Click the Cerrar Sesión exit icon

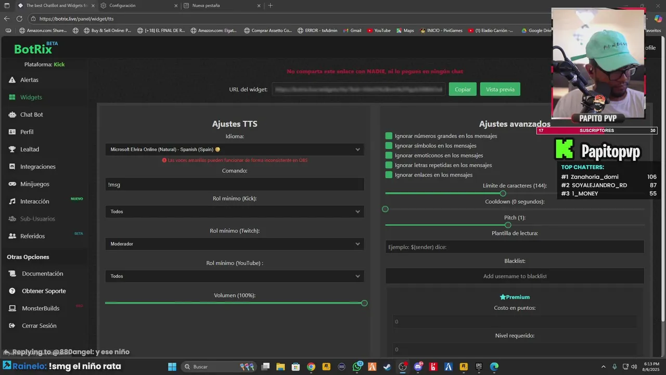pos(12,326)
